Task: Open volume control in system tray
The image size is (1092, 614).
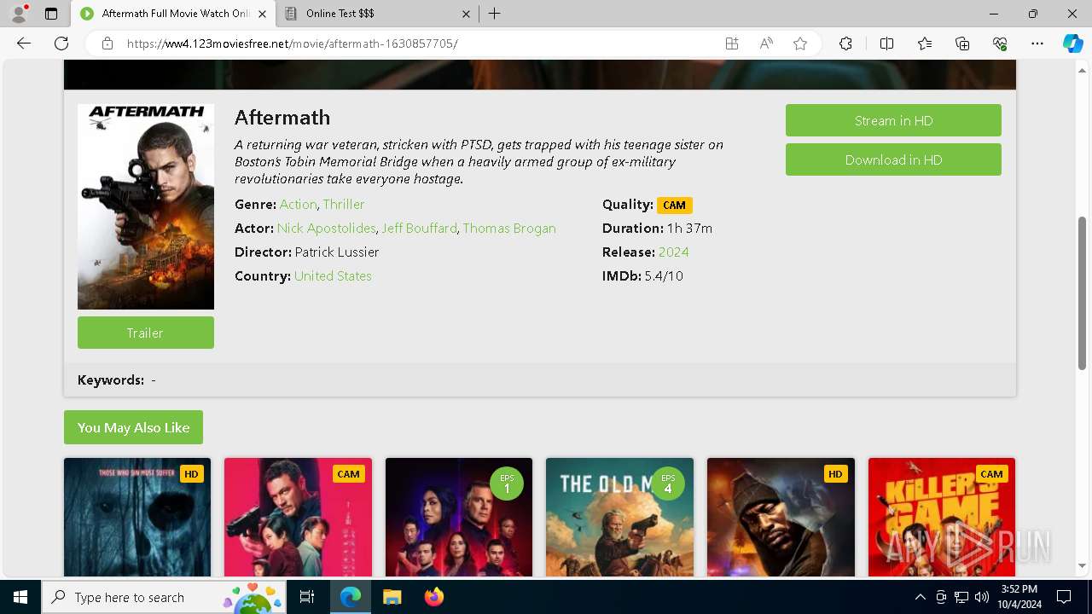Action: tap(981, 597)
